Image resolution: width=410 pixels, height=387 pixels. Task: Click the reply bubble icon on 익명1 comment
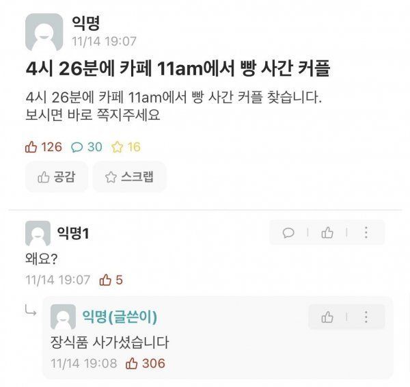tap(288, 232)
